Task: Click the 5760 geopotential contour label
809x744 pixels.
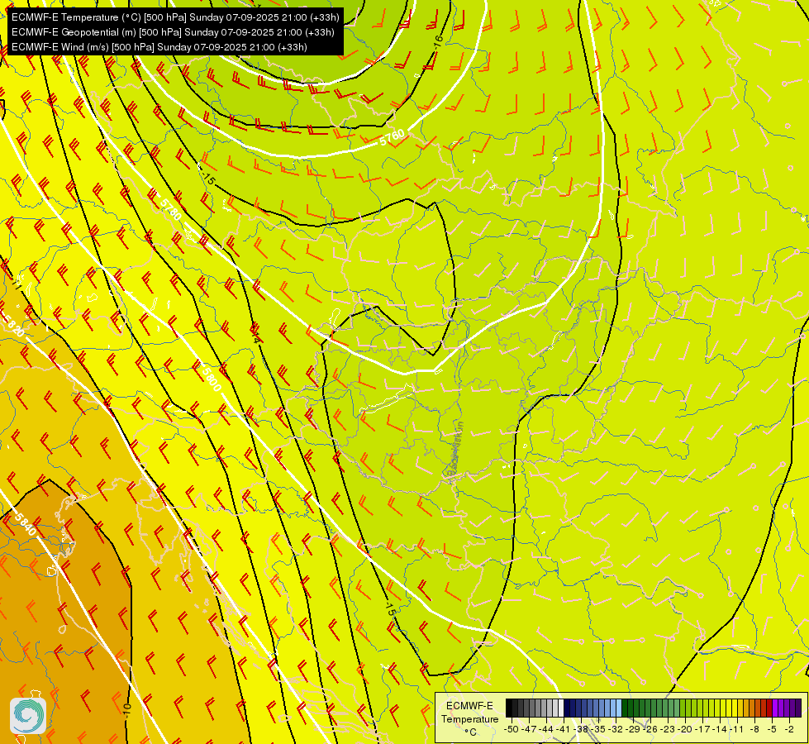Action: [x=393, y=138]
